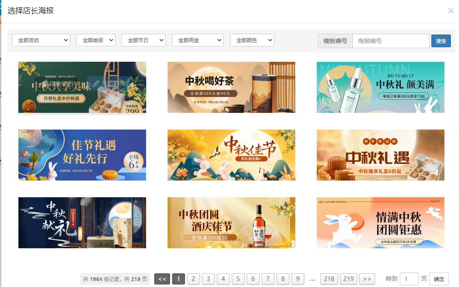The image size is (459, 287).
Task: Go to page 2 in pagination
Action: (193, 279)
